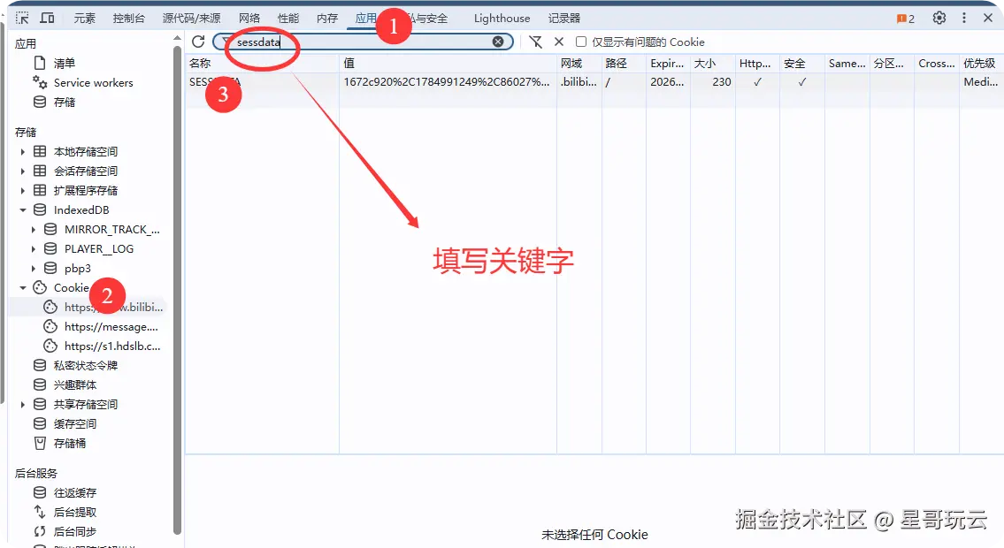Open the 清单 manifest item
This screenshot has height=548, width=1004.
pyautogui.click(x=64, y=64)
